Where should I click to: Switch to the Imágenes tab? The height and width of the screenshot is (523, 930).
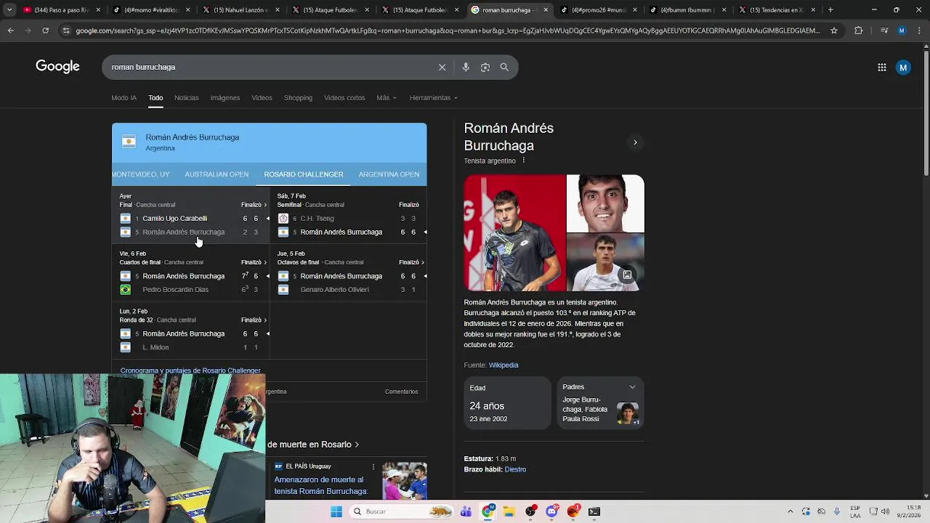tap(225, 97)
